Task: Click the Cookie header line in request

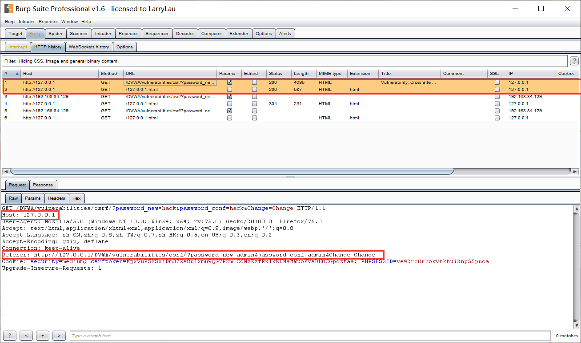Action: coord(245,261)
